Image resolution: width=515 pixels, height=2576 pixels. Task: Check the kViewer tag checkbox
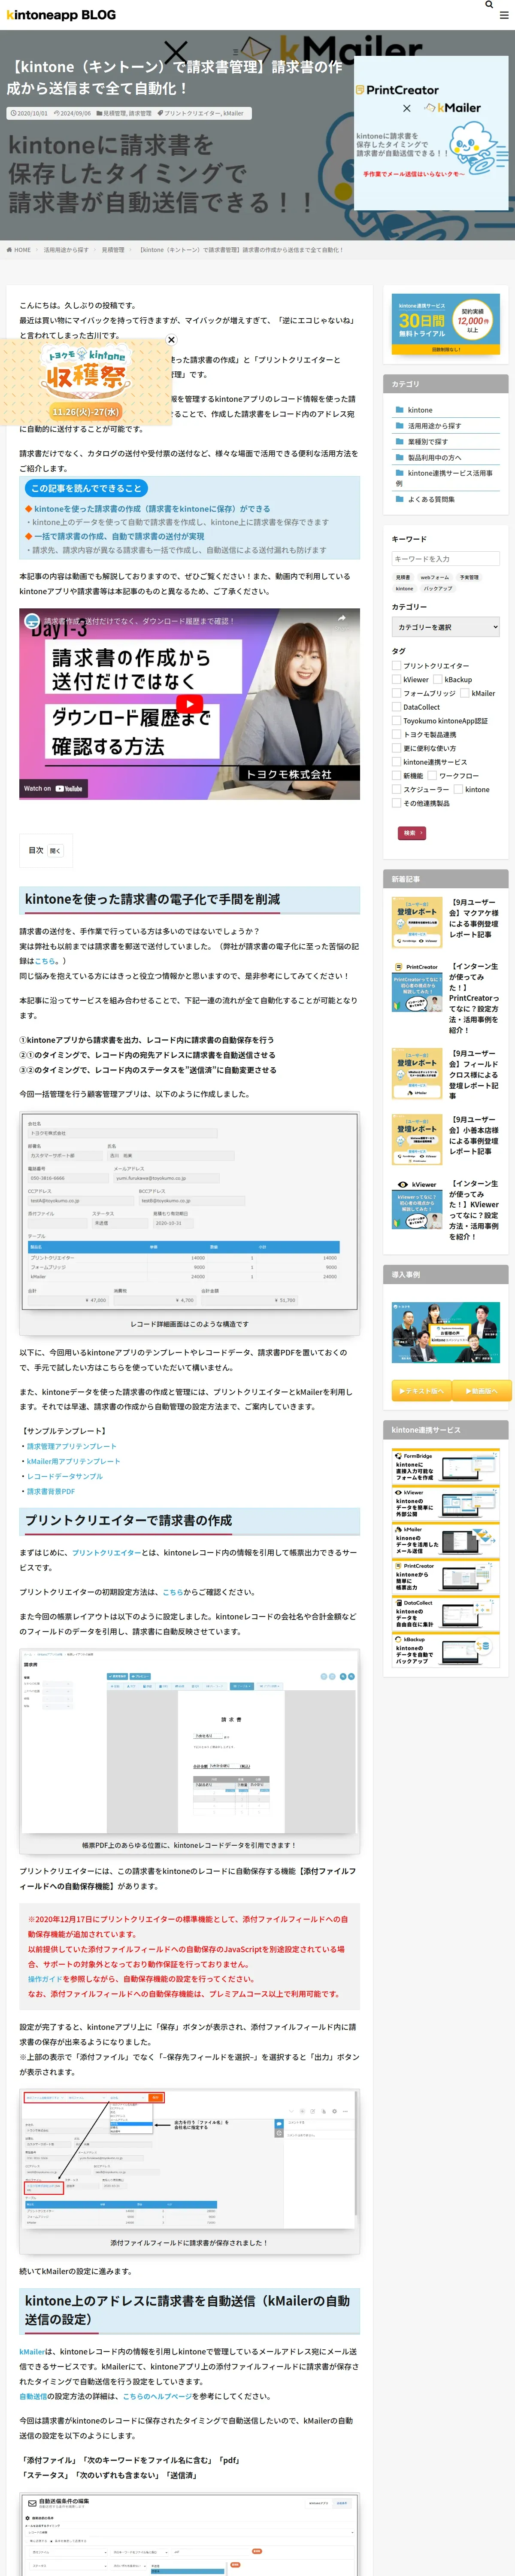click(x=396, y=679)
